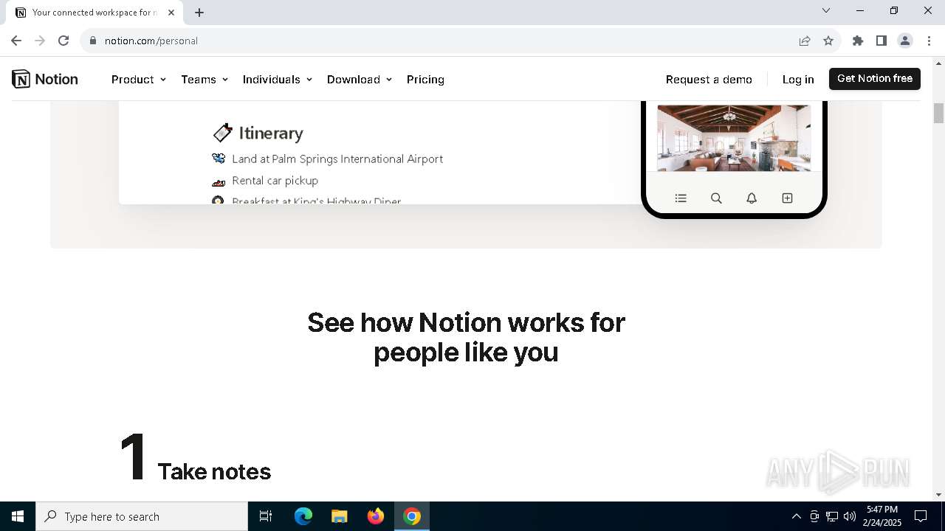
Task: Open Task View on taskbar
Action: (x=266, y=516)
